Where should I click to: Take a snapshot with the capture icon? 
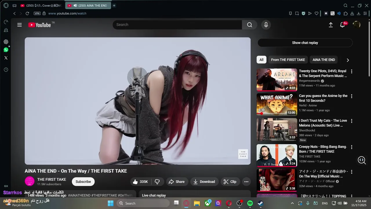[x=297, y=13]
